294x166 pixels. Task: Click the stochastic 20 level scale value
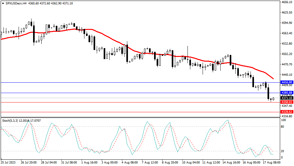(283, 151)
